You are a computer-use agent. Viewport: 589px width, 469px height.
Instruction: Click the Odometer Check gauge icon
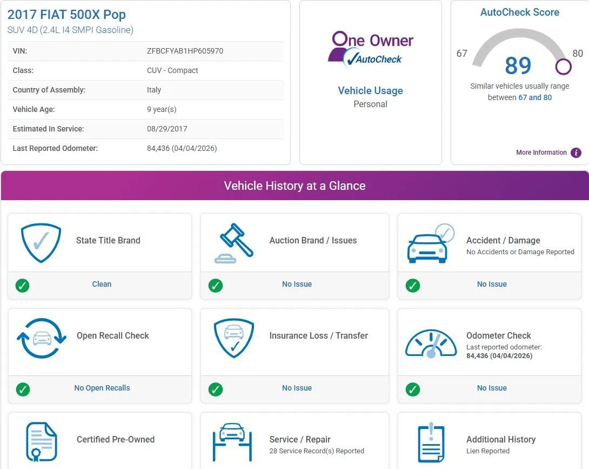(430, 344)
